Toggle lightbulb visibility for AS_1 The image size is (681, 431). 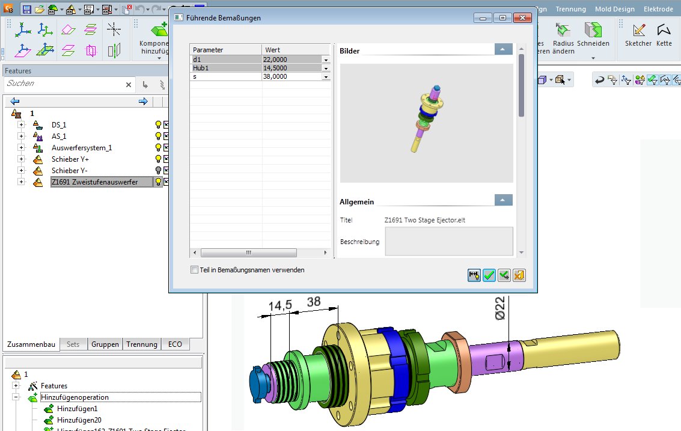pyautogui.click(x=158, y=136)
